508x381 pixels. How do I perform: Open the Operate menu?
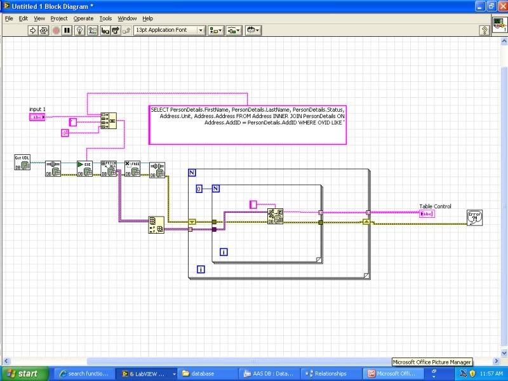click(x=83, y=18)
